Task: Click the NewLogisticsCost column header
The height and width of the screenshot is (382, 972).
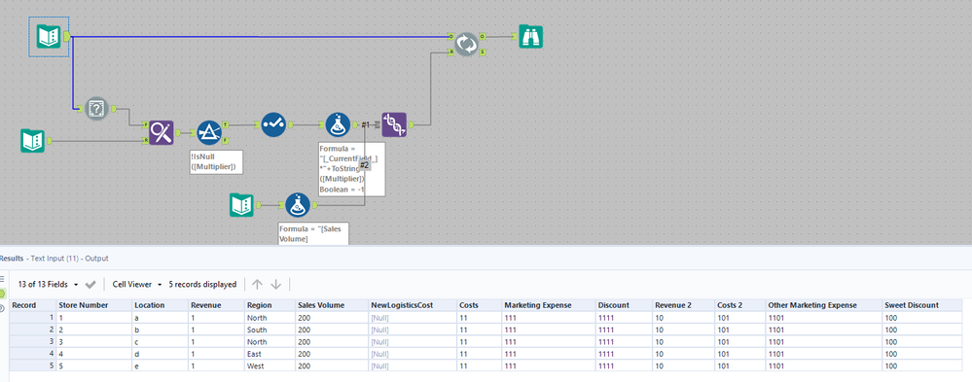Action: tap(413, 305)
